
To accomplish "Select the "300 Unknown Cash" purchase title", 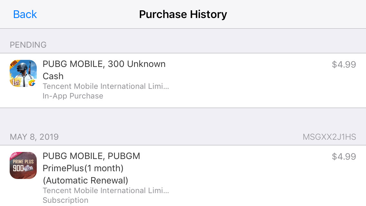I will tap(104, 64).
